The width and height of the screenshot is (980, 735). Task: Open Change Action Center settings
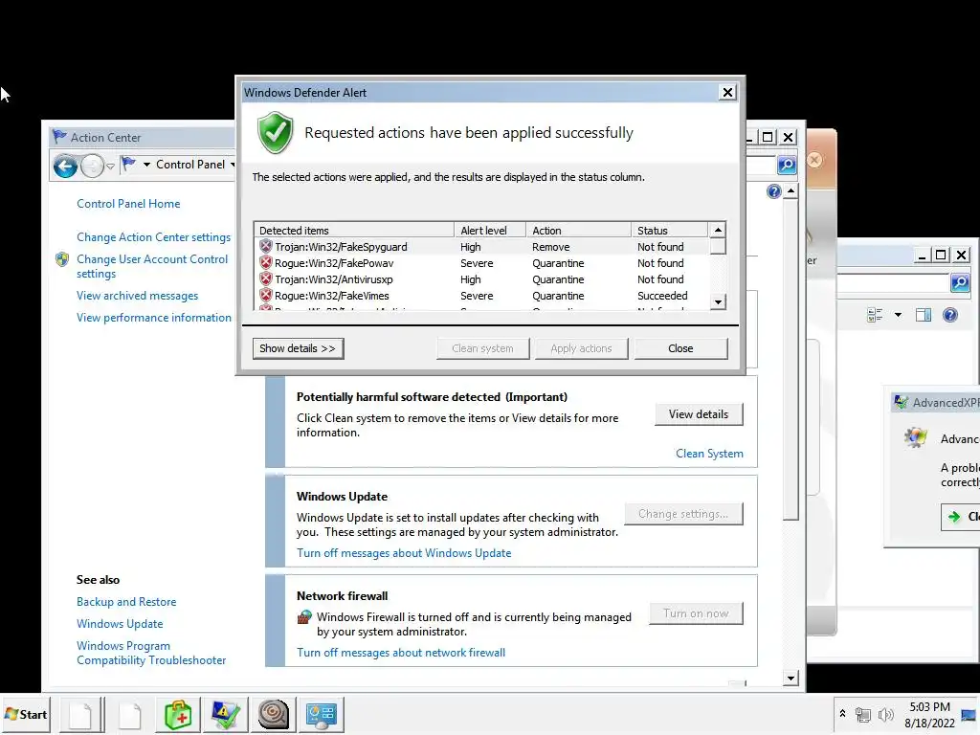pos(154,237)
